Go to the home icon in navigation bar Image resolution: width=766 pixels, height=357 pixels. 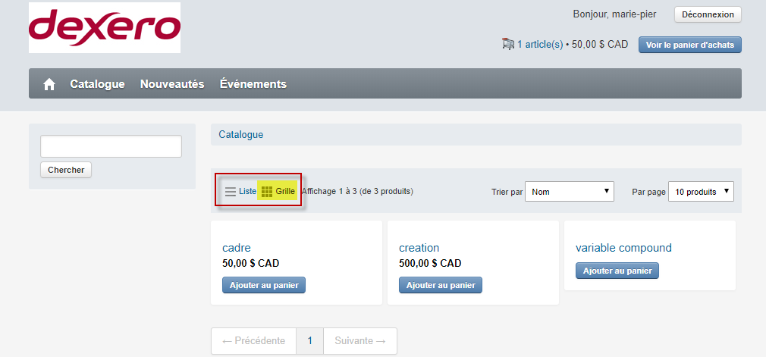(49, 84)
